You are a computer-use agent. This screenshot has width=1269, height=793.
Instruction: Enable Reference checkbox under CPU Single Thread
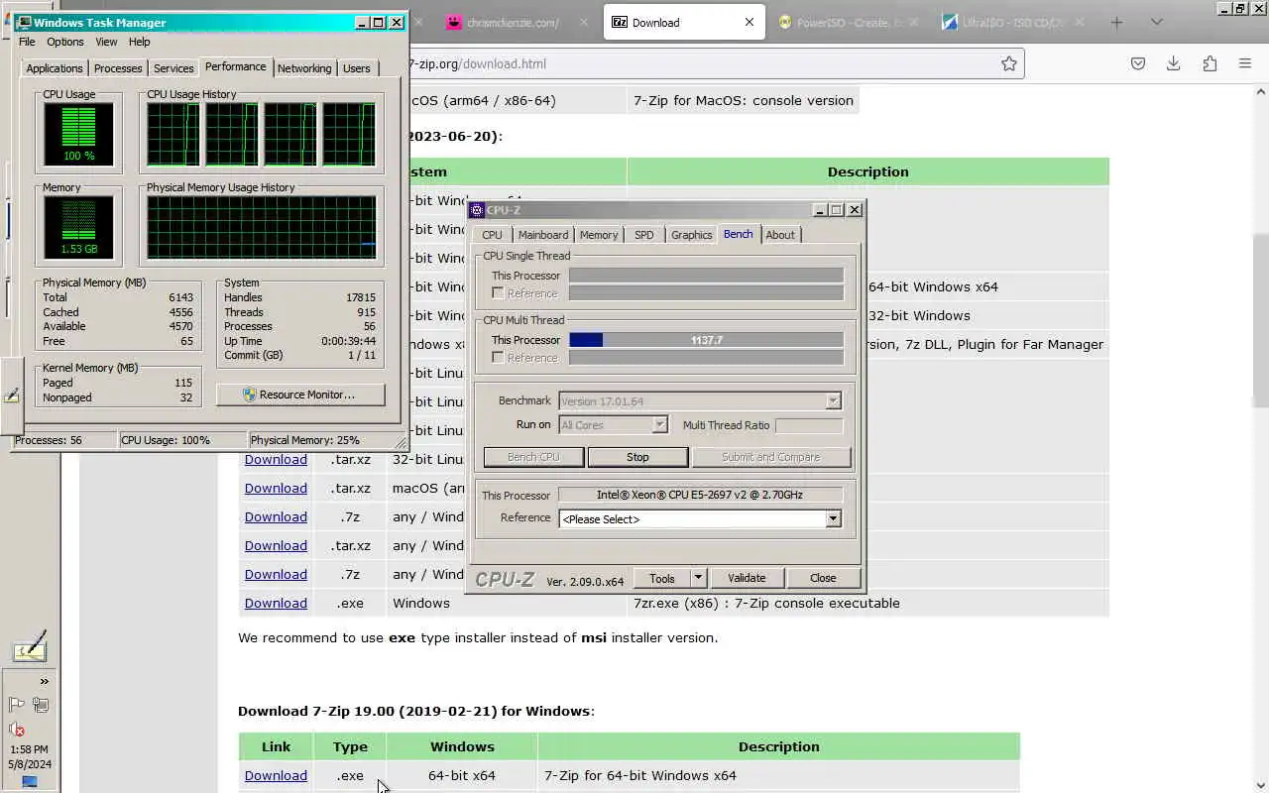[498, 293]
